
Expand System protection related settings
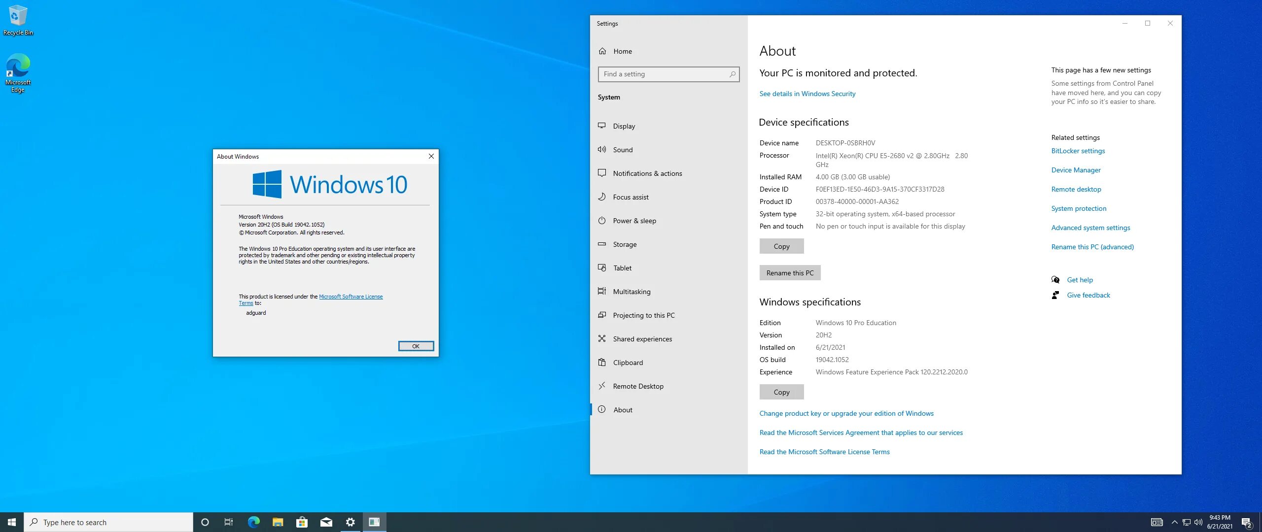[x=1079, y=208]
